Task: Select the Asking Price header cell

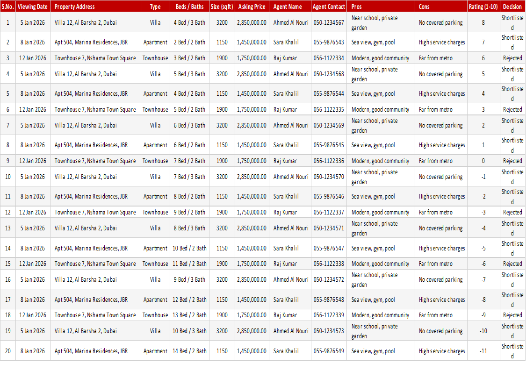Action: click(252, 7)
